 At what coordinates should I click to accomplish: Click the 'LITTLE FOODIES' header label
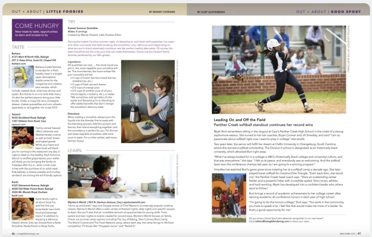[x=65, y=12]
